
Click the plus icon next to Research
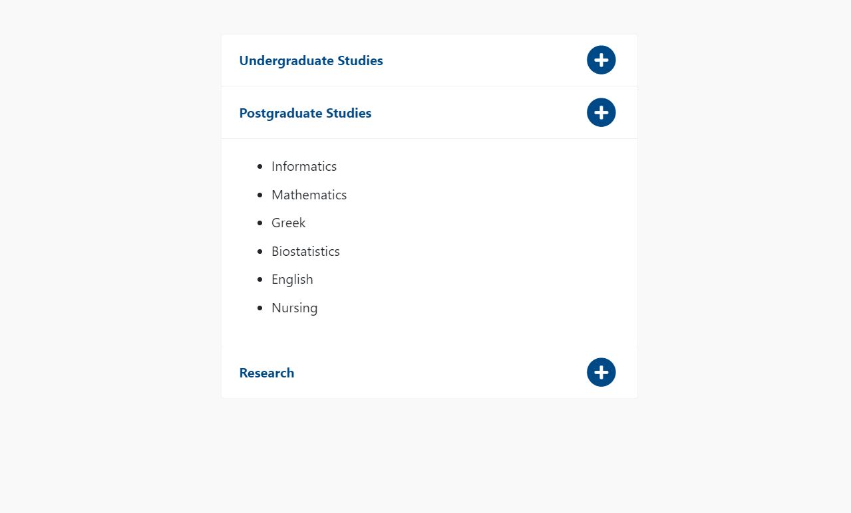pos(601,372)
